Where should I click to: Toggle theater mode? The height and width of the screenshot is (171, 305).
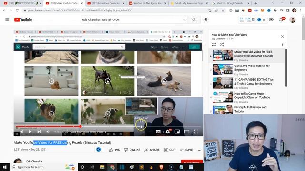click(x=187, y=132)
